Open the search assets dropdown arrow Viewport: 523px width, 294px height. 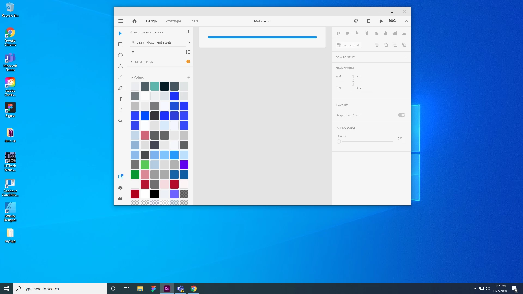point(189,42)
